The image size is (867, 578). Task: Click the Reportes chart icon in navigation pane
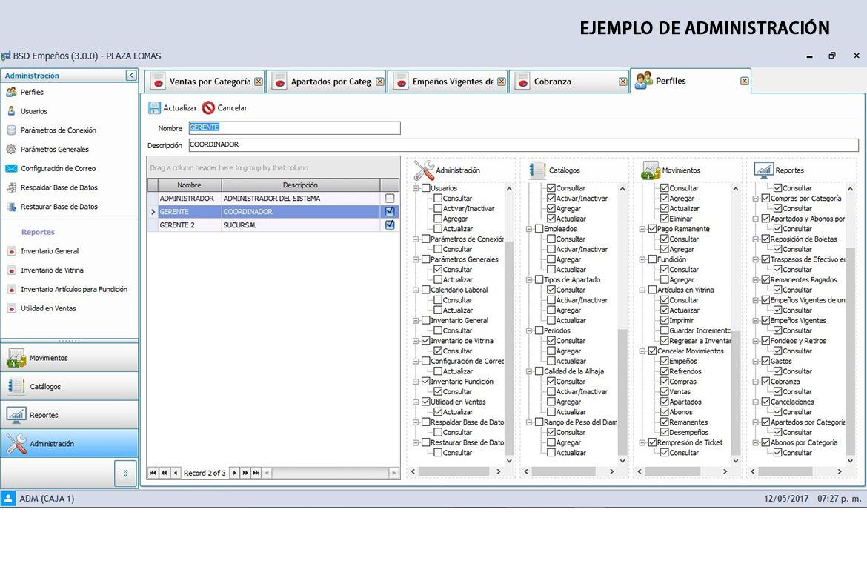tap(16, 415)
